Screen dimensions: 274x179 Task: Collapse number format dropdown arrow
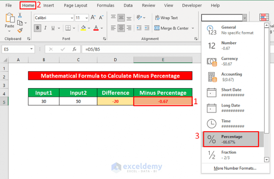point(245,18)
